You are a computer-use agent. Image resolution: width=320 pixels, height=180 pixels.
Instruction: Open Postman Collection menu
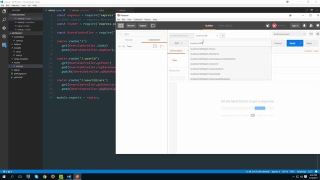tap(138, 20)
